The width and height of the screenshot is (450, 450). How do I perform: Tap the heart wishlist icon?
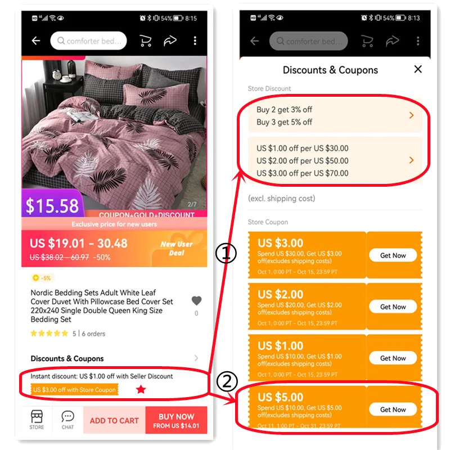tap(196, 301)
